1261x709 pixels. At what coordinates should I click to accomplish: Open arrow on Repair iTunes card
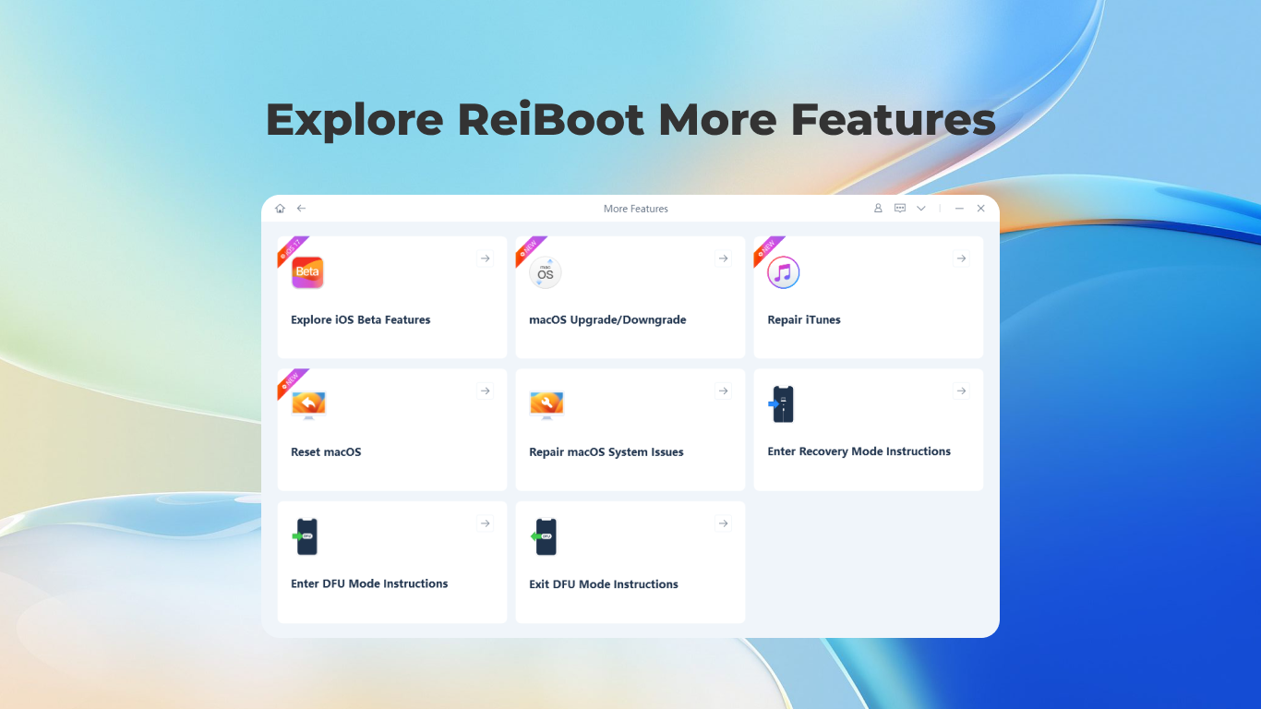(x=961, y=258)
